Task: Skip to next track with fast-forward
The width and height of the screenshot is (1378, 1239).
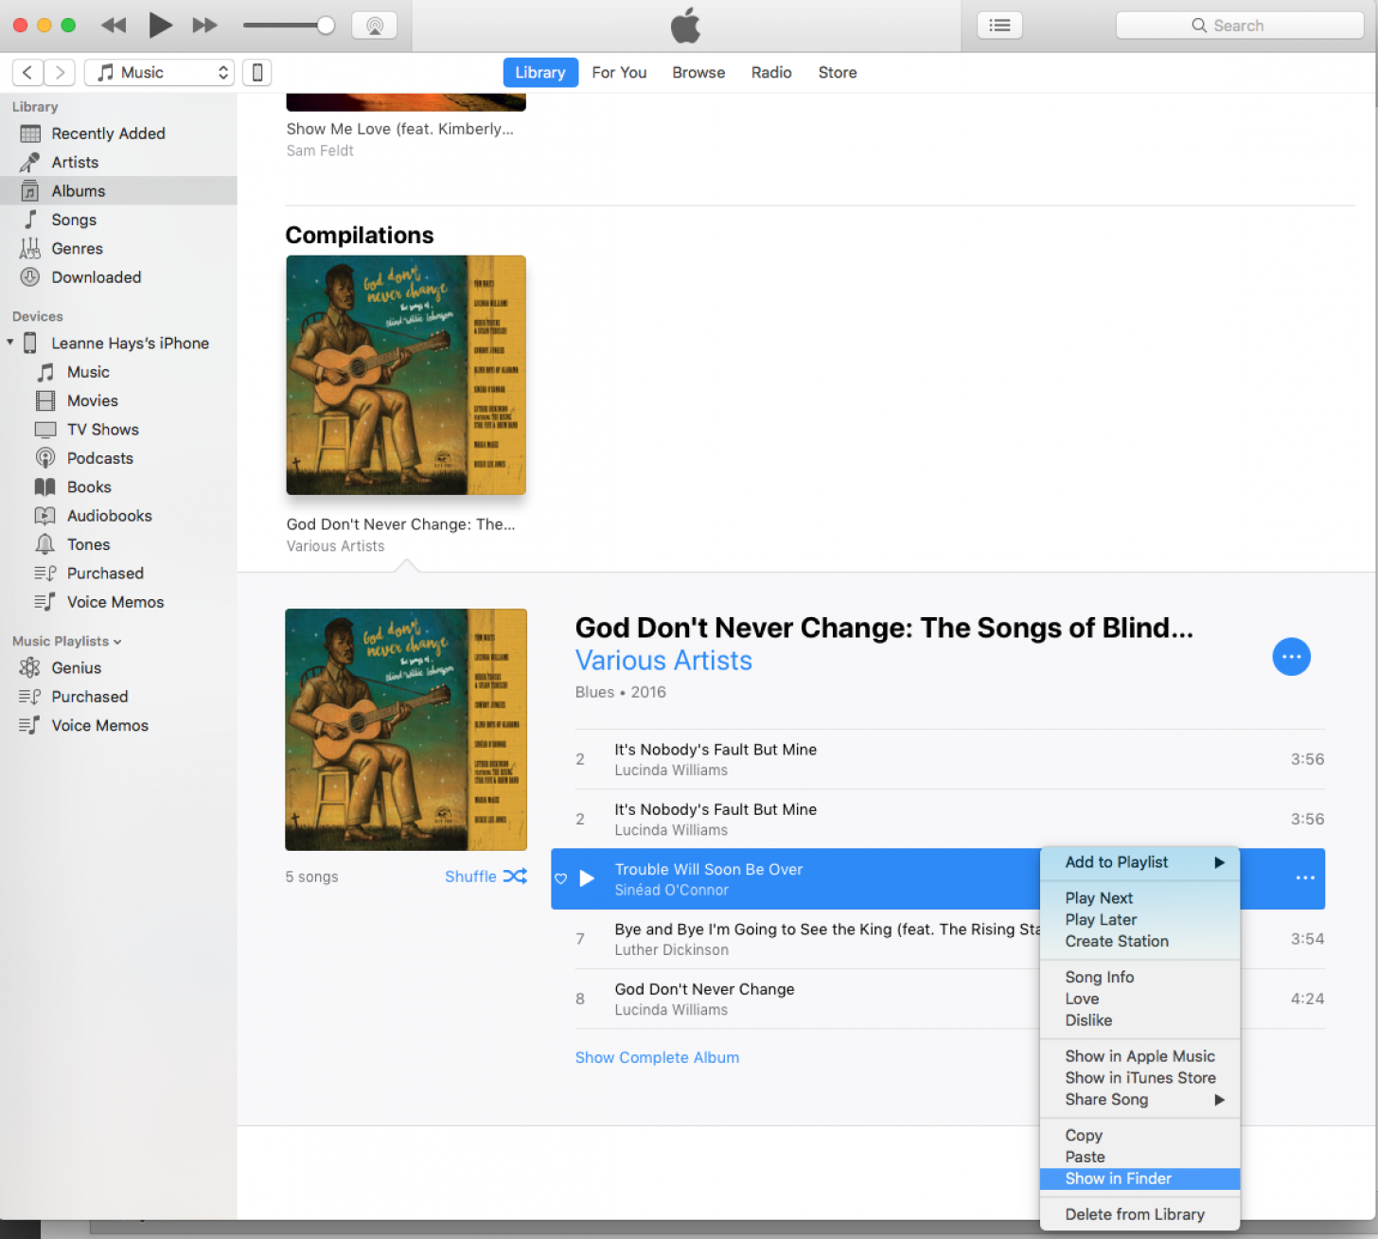Action: coord(204,26)
